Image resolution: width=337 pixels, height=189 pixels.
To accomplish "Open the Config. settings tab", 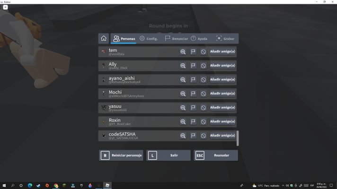I will pos(149,39).
